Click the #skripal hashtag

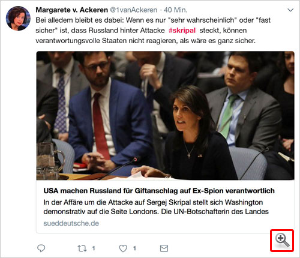pos(182,31)
